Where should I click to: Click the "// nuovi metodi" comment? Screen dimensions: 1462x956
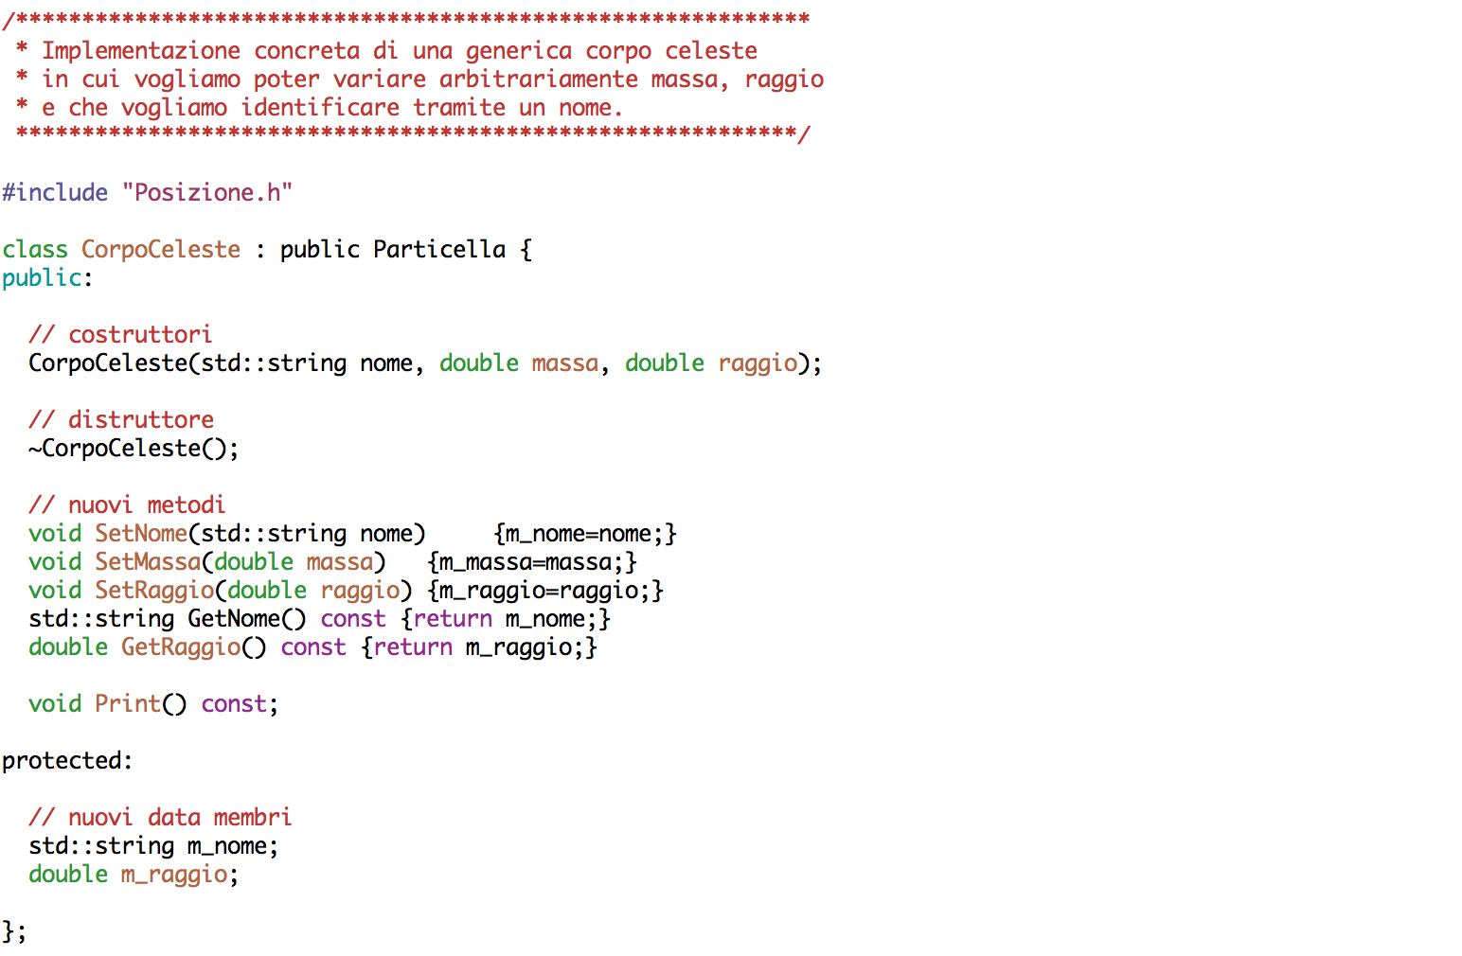[x=127, y=505]
